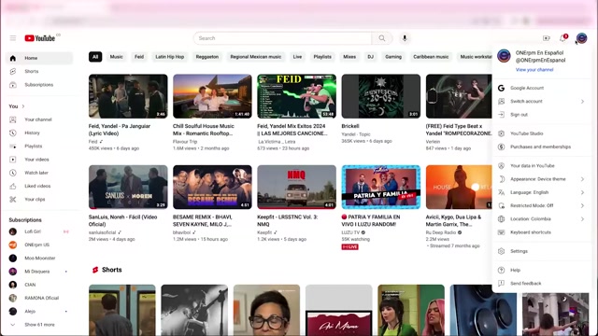Screen dimensions: 598x336
Task: Open Mi Disquera subscription channel
Action: coord(39,272)
